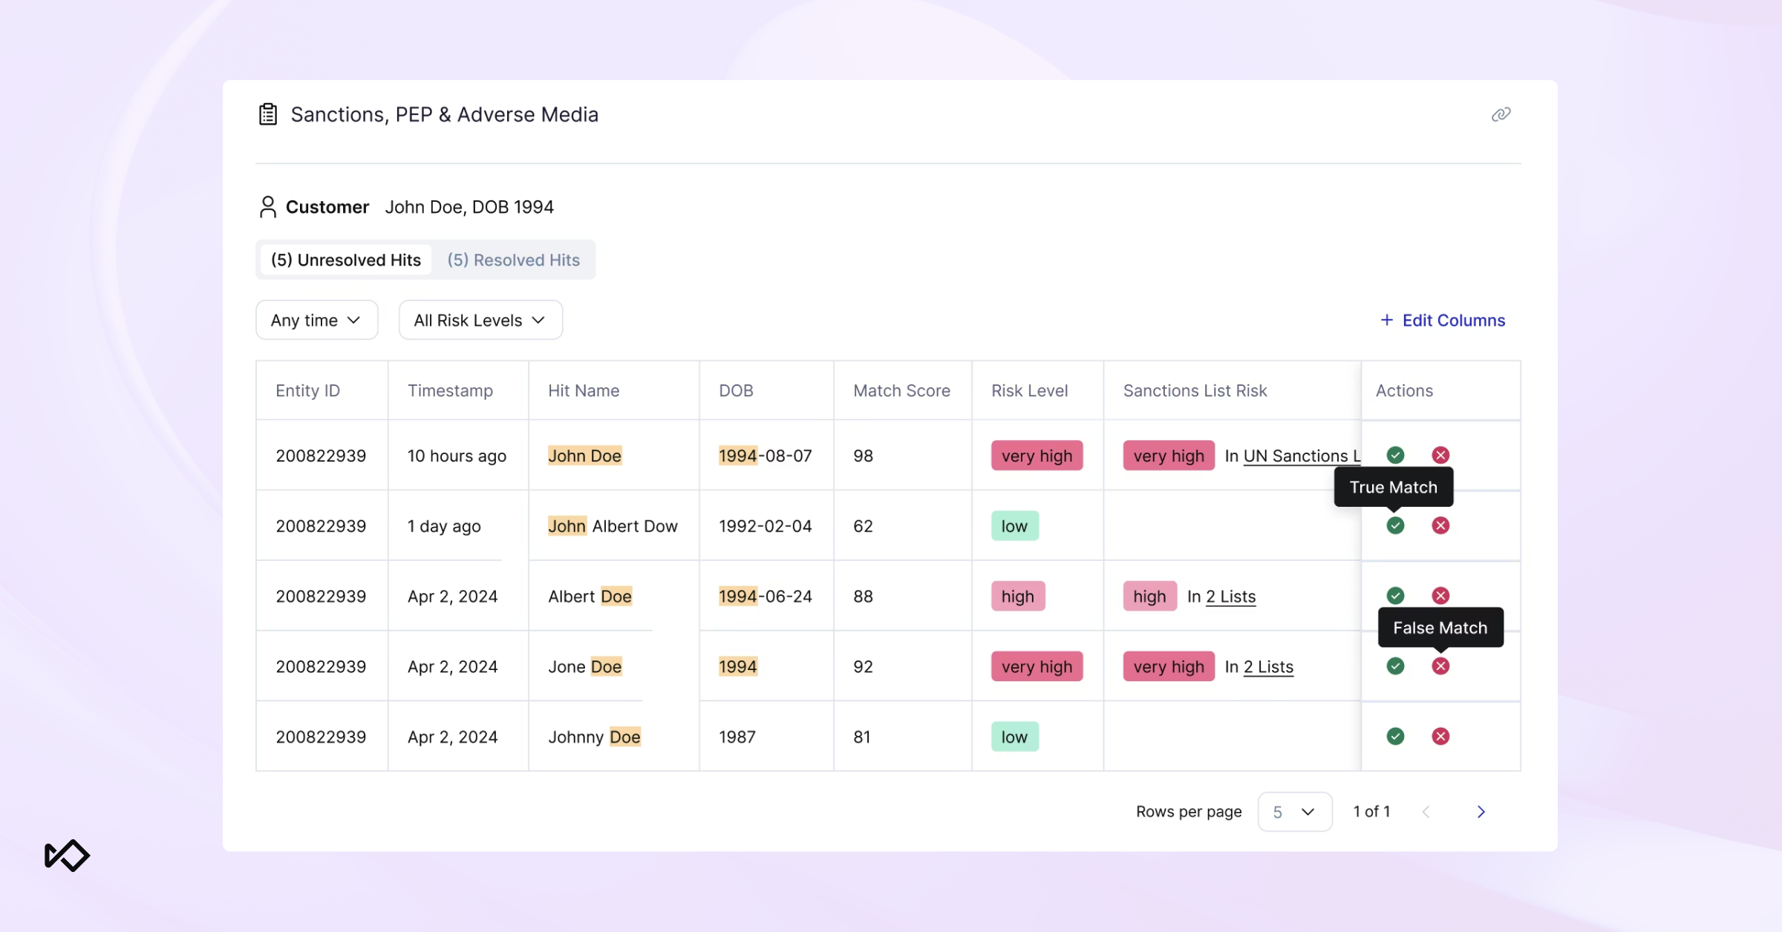Expand the All Risk Levels dropdown
Screen dimensions: 1782x932
point(480,320)
